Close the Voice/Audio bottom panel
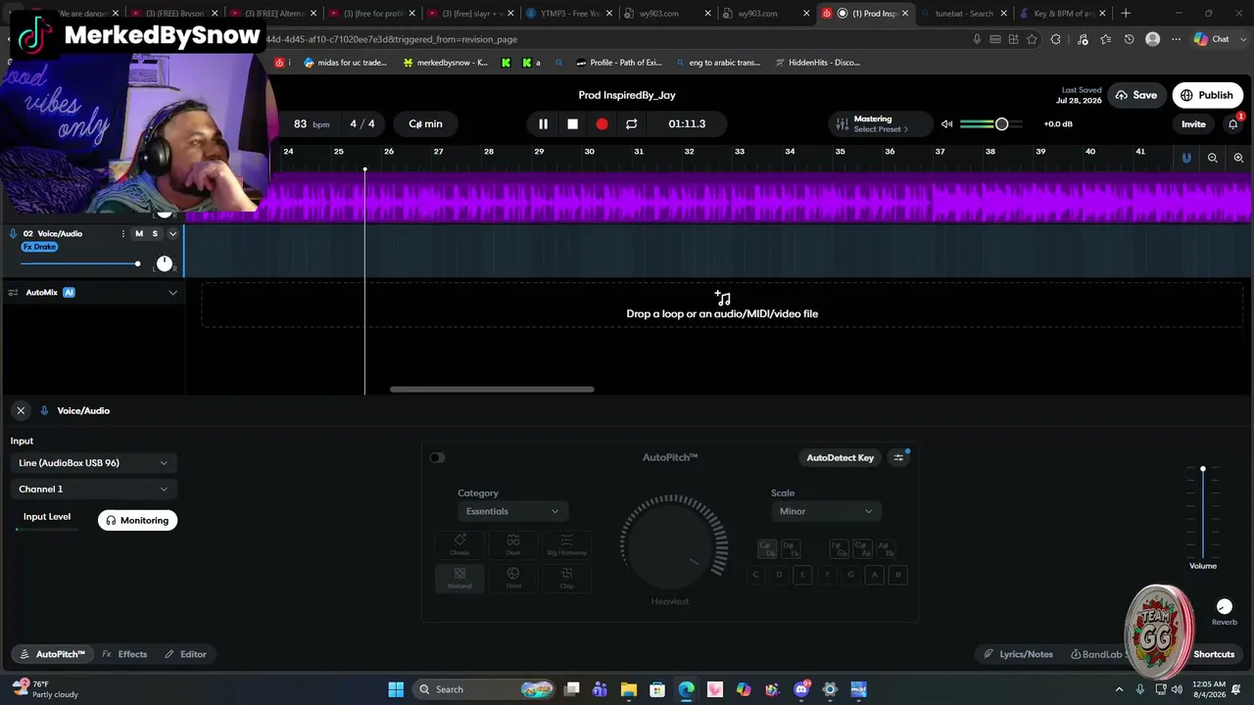Image resolution: width=1254 pixels, height=705 pixels. (21, 411)
